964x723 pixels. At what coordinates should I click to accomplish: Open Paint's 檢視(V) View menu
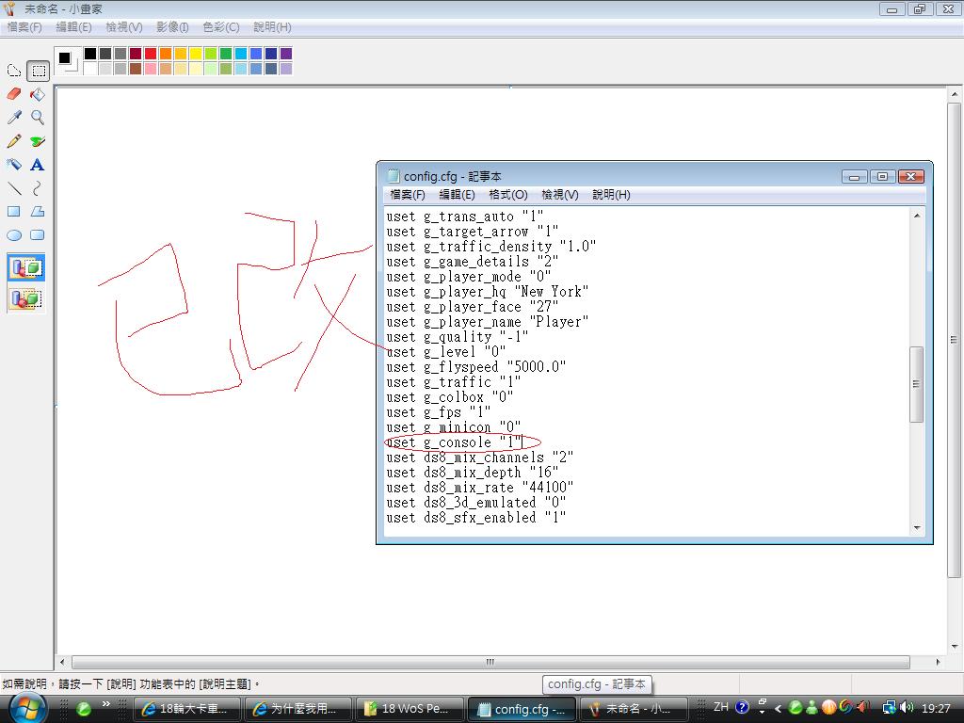(x=124, y=27)
